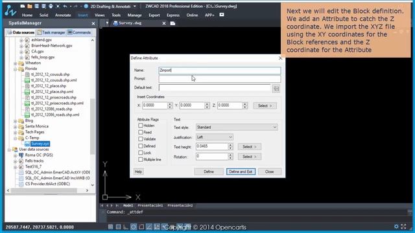
Task: Toggle the Object snap tracking status bar icon
Action: [x=149, y=227]
